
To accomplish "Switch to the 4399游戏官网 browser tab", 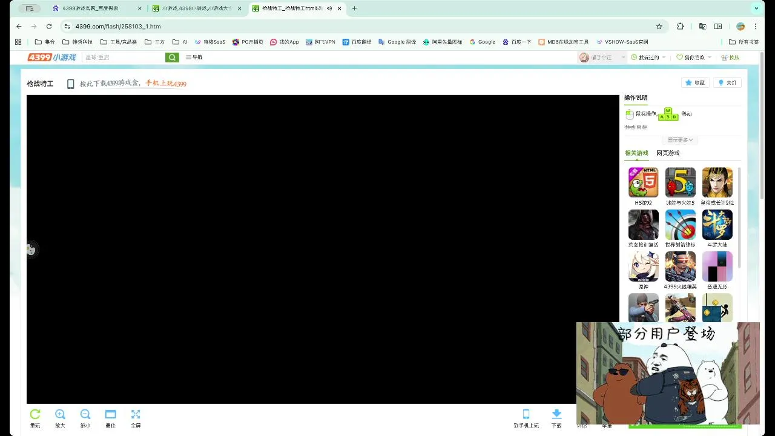I will pyautogui.click(x=97, y=8).
